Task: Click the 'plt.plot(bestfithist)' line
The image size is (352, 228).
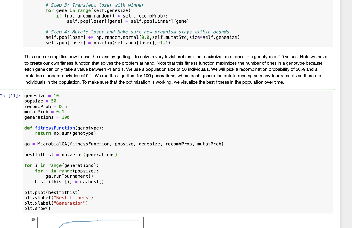Action: [x=52, y=193]
